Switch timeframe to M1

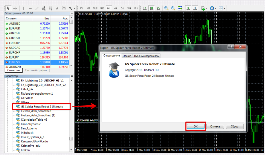(82, 8)
